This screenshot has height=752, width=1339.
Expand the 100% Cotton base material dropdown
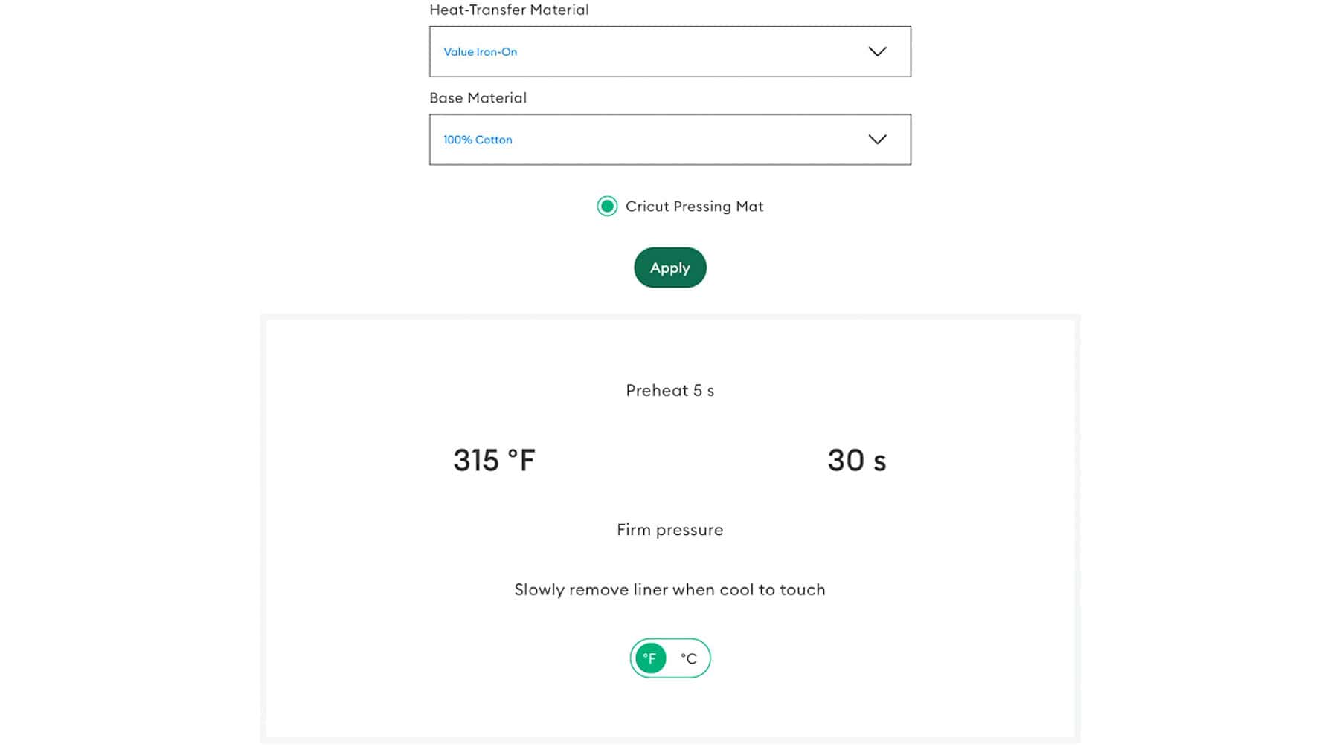669,139
